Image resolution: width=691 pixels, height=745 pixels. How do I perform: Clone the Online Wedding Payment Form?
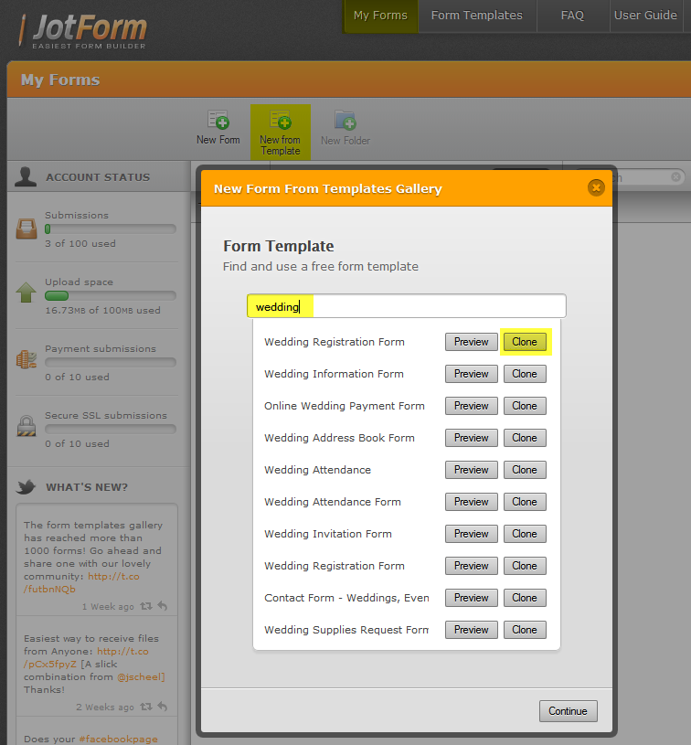coord(525,406)
